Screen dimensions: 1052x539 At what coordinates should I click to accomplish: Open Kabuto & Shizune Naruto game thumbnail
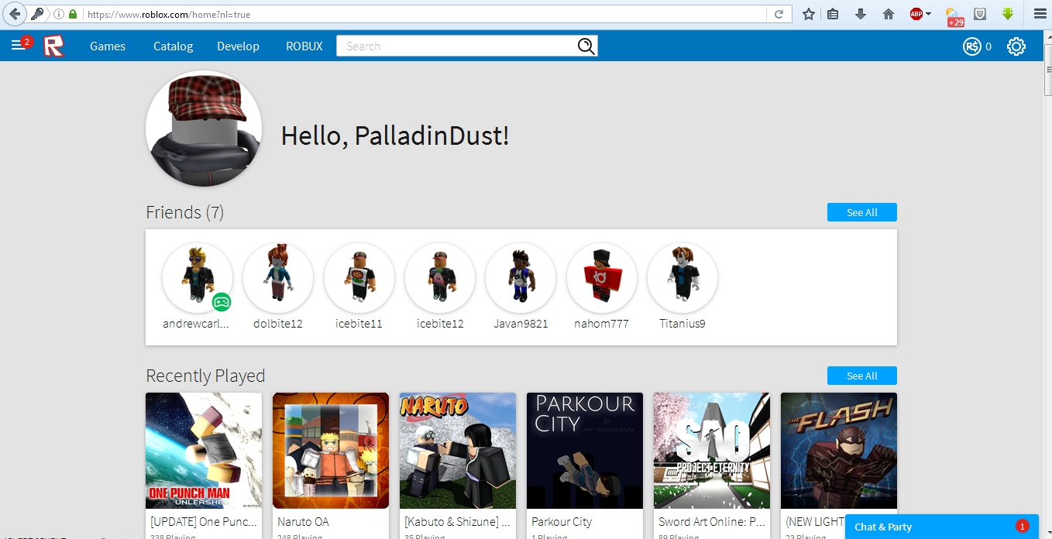coord(458,451)
